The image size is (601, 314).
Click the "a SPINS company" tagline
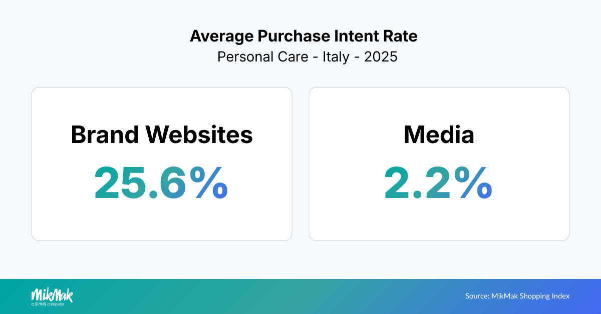48,303
